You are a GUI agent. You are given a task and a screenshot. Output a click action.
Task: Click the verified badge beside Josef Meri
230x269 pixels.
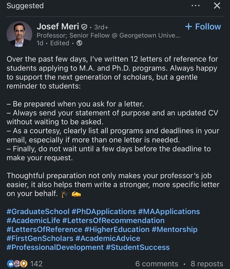[x=84, y=27]
